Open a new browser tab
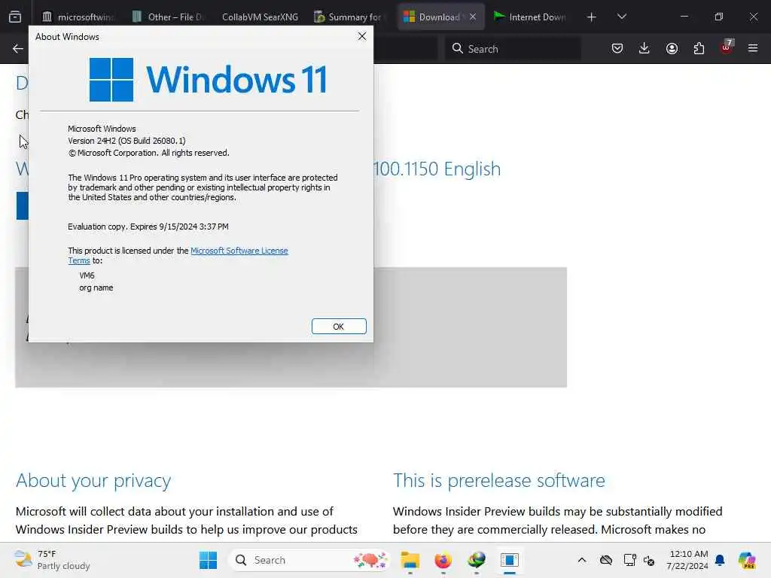The width and height of the screenshot is (771, 578). coord(592,17)
